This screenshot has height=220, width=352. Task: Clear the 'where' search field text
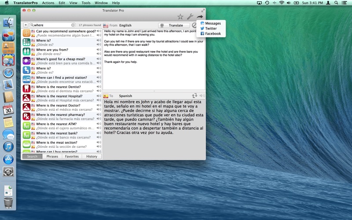(x=73, y=25)
